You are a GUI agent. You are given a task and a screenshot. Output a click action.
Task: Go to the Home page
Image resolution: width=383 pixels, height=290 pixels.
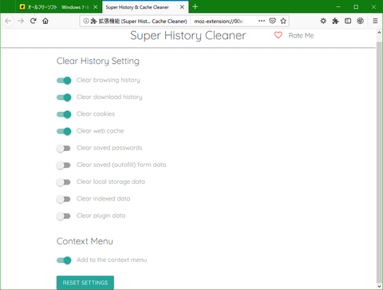point(45,21)
